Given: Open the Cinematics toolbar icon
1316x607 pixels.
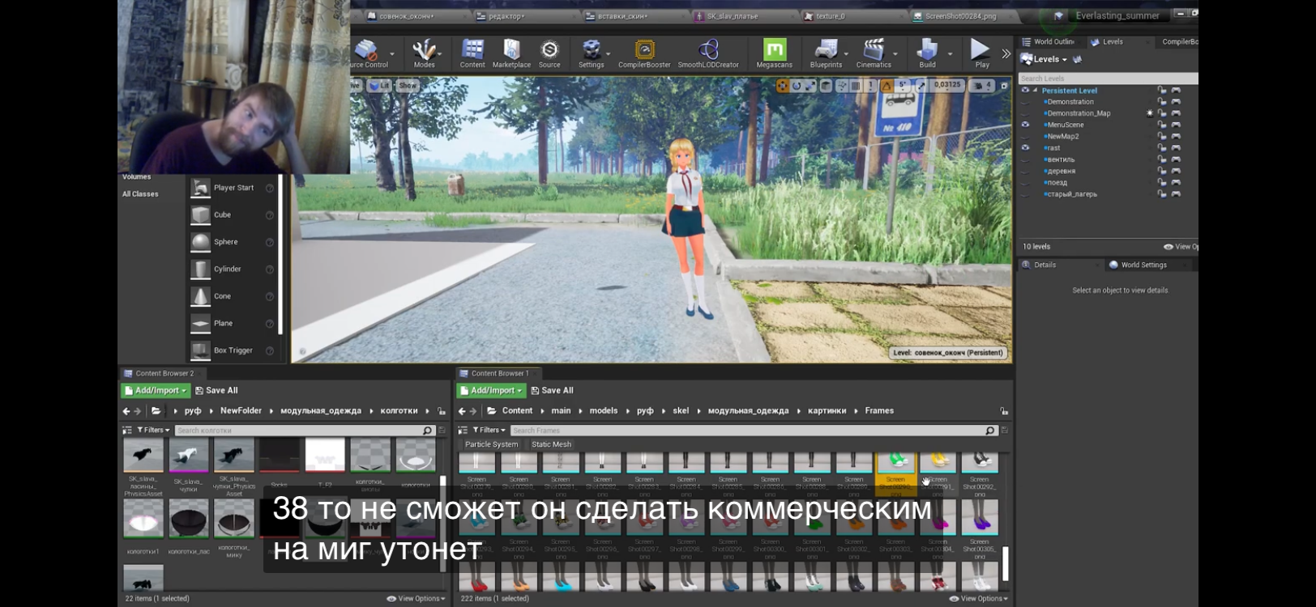Looking at the screenshot, I should (874, 53).
